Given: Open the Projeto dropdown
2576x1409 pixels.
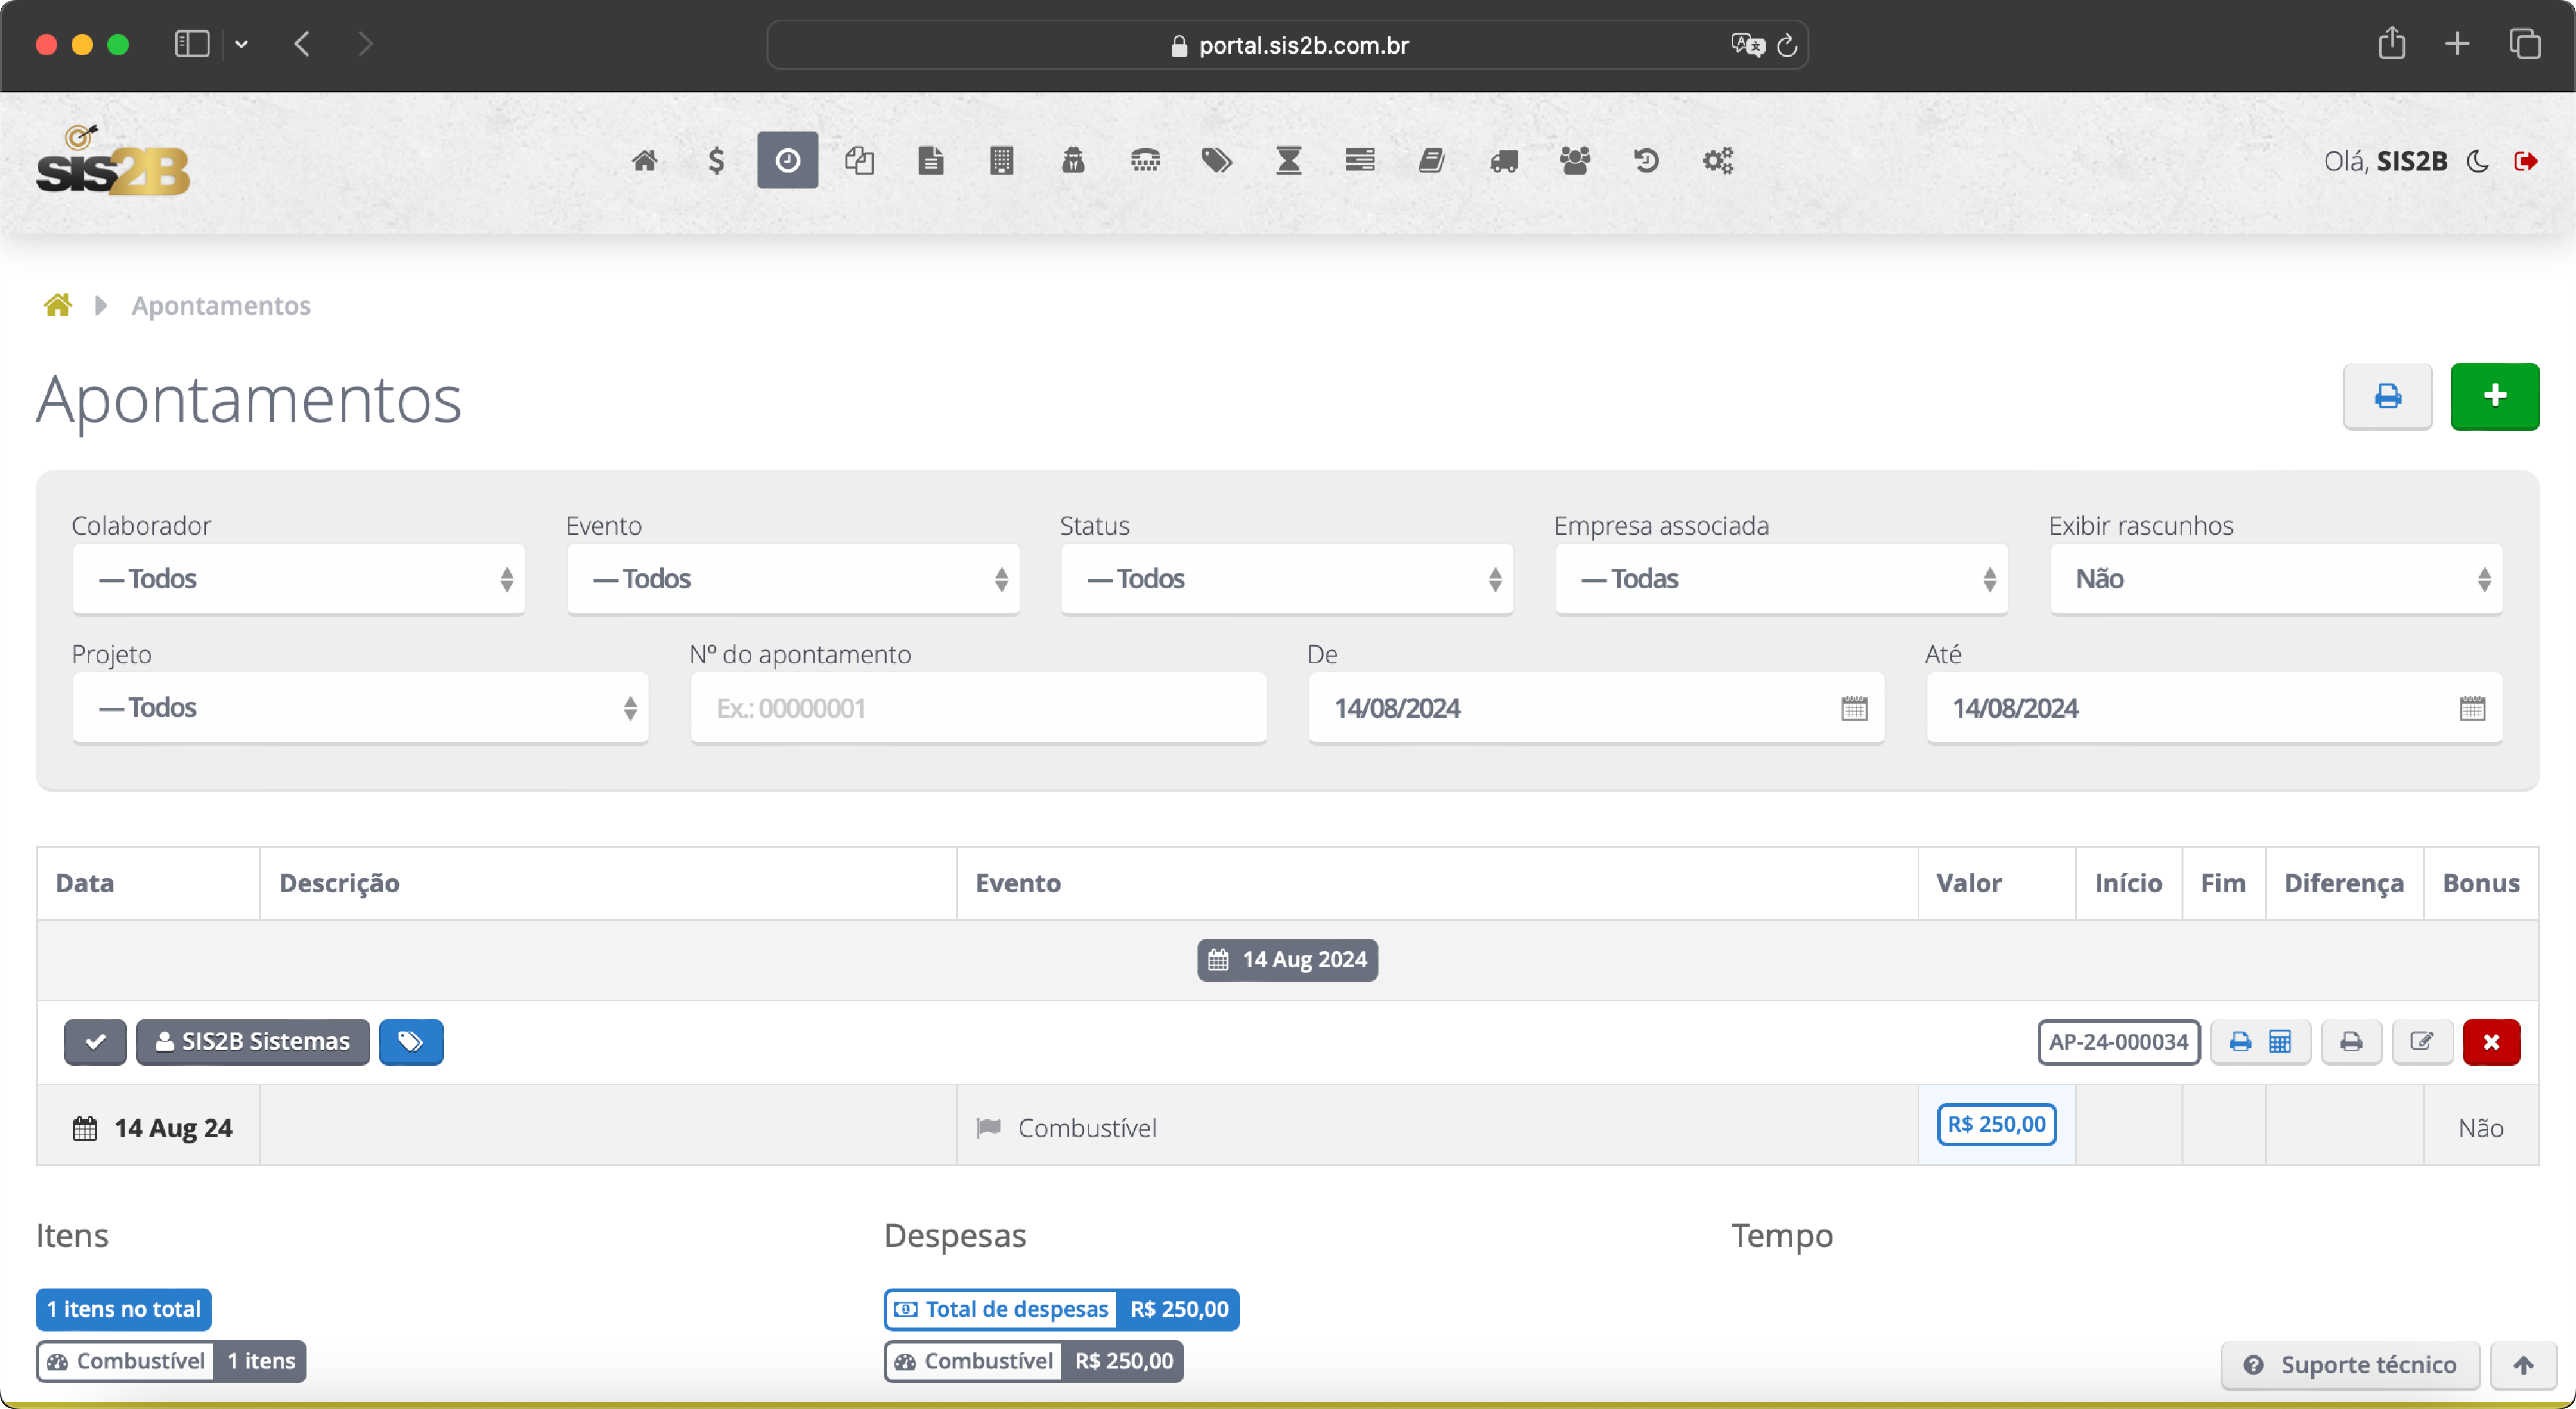Looking at the screenshot, I should point(360,707).
